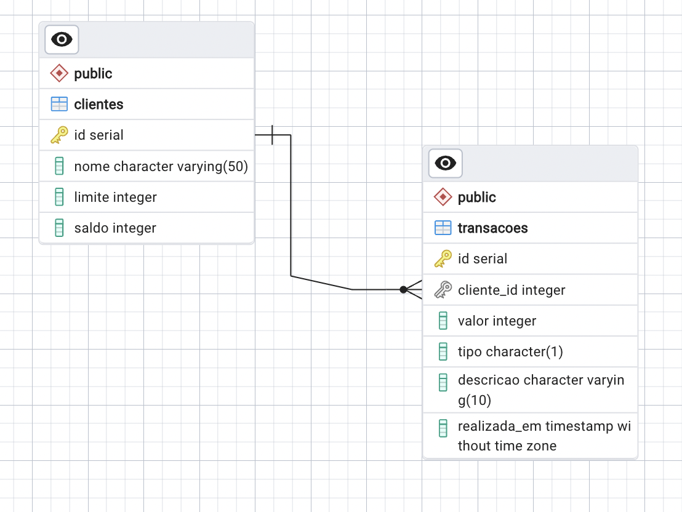Select the clientes table name
The width and height of the screenshot is (682, 512).
tap(98, 105)
